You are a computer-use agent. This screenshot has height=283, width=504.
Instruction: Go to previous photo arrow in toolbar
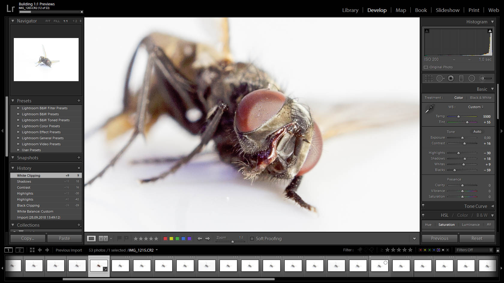(199, 239)
